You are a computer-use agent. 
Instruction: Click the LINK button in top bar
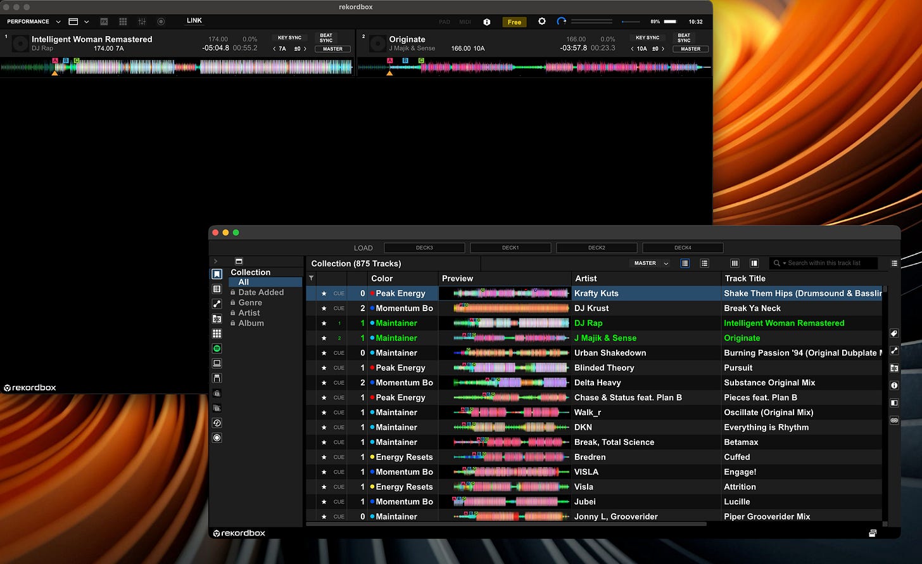click(x=194, y=21)
